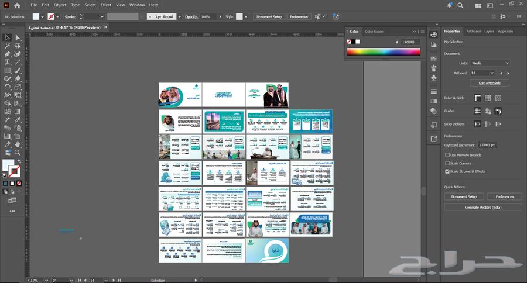The width and height of the screenshot is (527, 283).
Task: Select the Rotate tool
Action: [7, 87]
